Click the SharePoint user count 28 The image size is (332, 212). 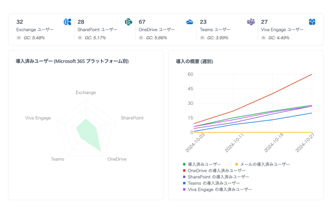[x=81, y=22]
